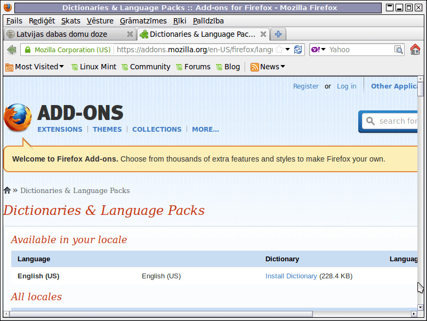Open the Rediģēt menu
The height and width of the screenshot is (321, 427).
pyautogui.click(x=42, y=21)
